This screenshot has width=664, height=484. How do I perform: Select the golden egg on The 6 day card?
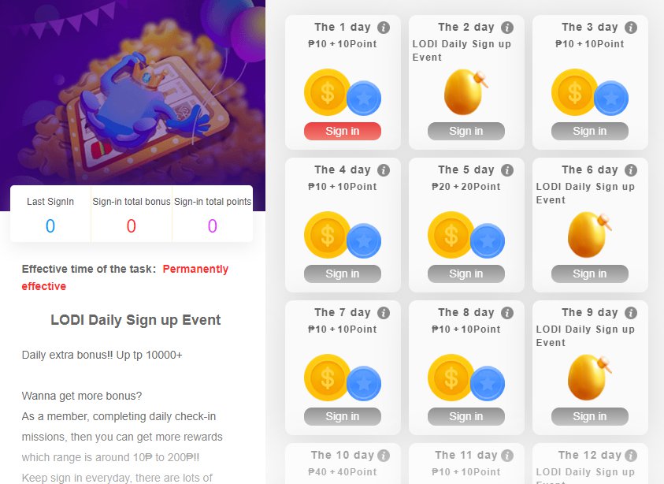(x=589, y=235)
